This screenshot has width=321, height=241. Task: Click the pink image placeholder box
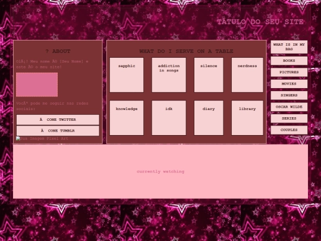(x=37, y=84)
